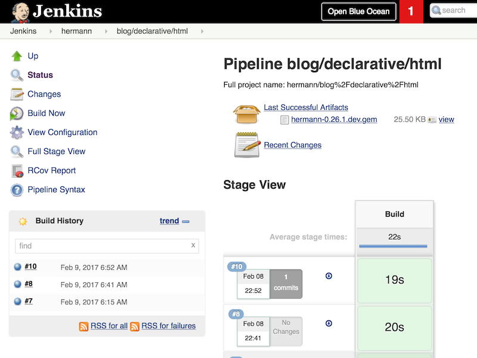This screenshot has width=477, height=358.
Task: Collapse the Build History trend toggle
Action: coord(185,221)
